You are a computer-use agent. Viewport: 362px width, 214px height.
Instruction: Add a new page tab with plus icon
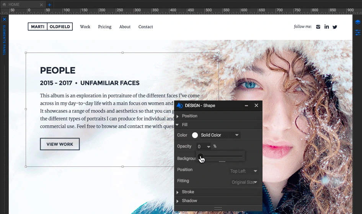click(49, 5)
